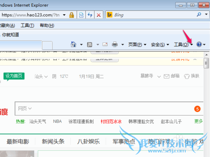
Task: Click the security lock icon in address bar
Action: (71, 15)
